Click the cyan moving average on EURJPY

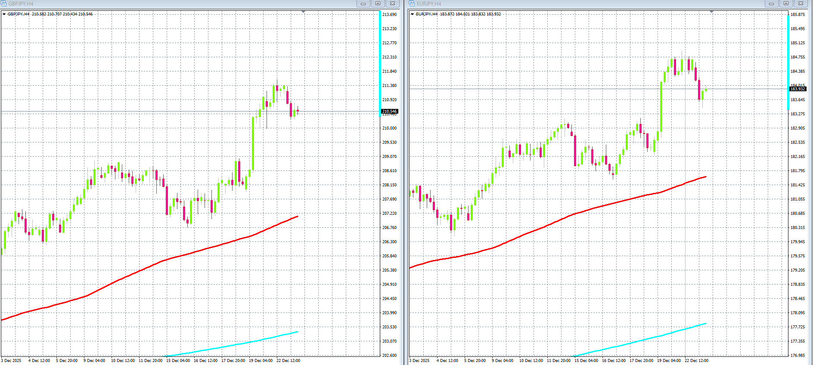tap(646, 339)
